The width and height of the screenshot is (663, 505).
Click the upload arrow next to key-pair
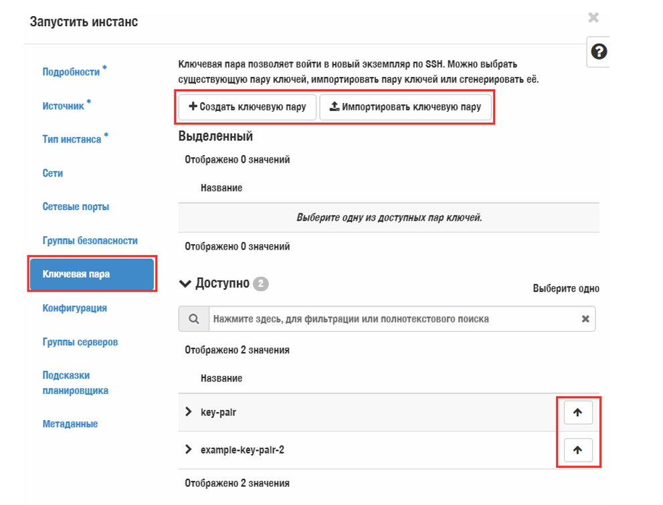point(577,413)
